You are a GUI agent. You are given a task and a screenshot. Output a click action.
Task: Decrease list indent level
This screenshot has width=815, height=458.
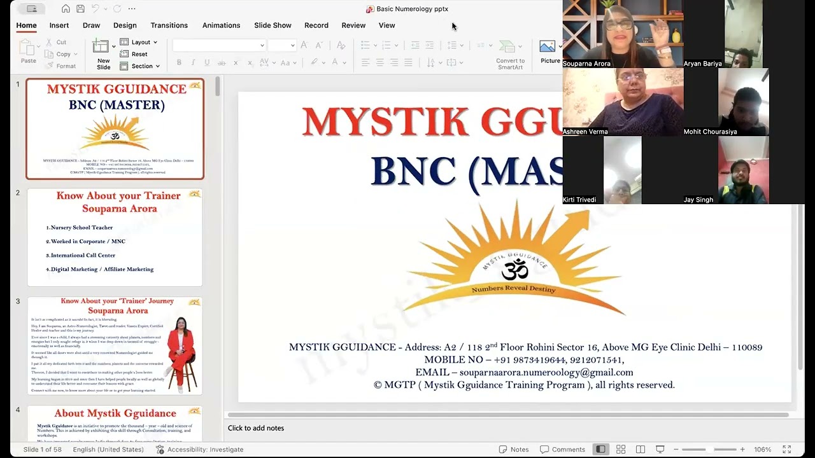[x=415, y=45]
